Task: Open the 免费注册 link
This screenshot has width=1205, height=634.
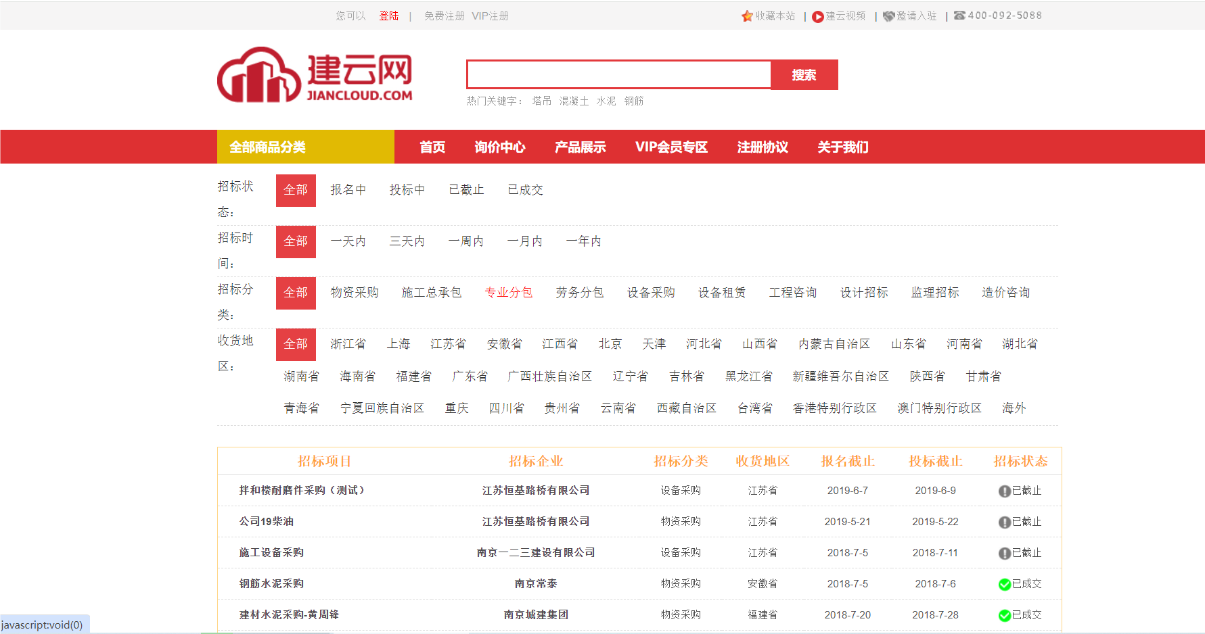Action: pos(444,16)
